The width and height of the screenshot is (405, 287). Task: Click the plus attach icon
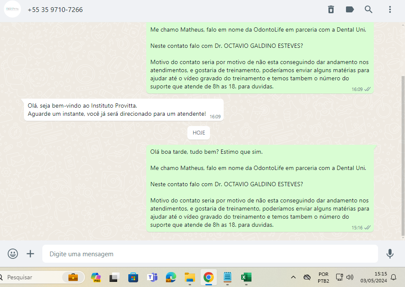point(30,254)
